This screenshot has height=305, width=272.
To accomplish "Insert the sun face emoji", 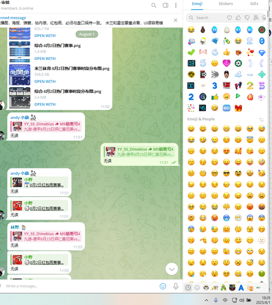I will tap(226, 97).
